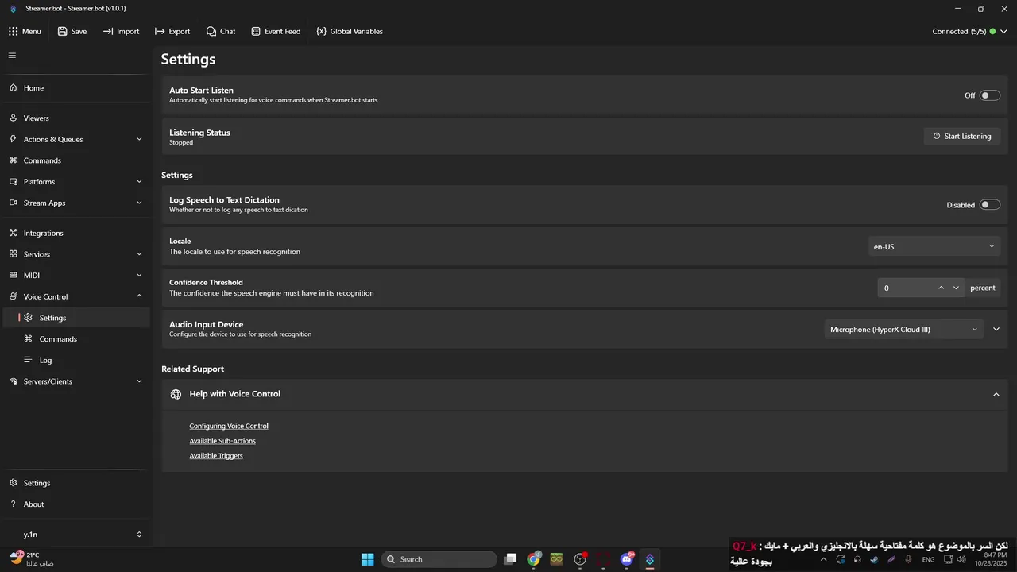Click the headphones tray icon
The image size is (1017, 572).
[857, 559]
